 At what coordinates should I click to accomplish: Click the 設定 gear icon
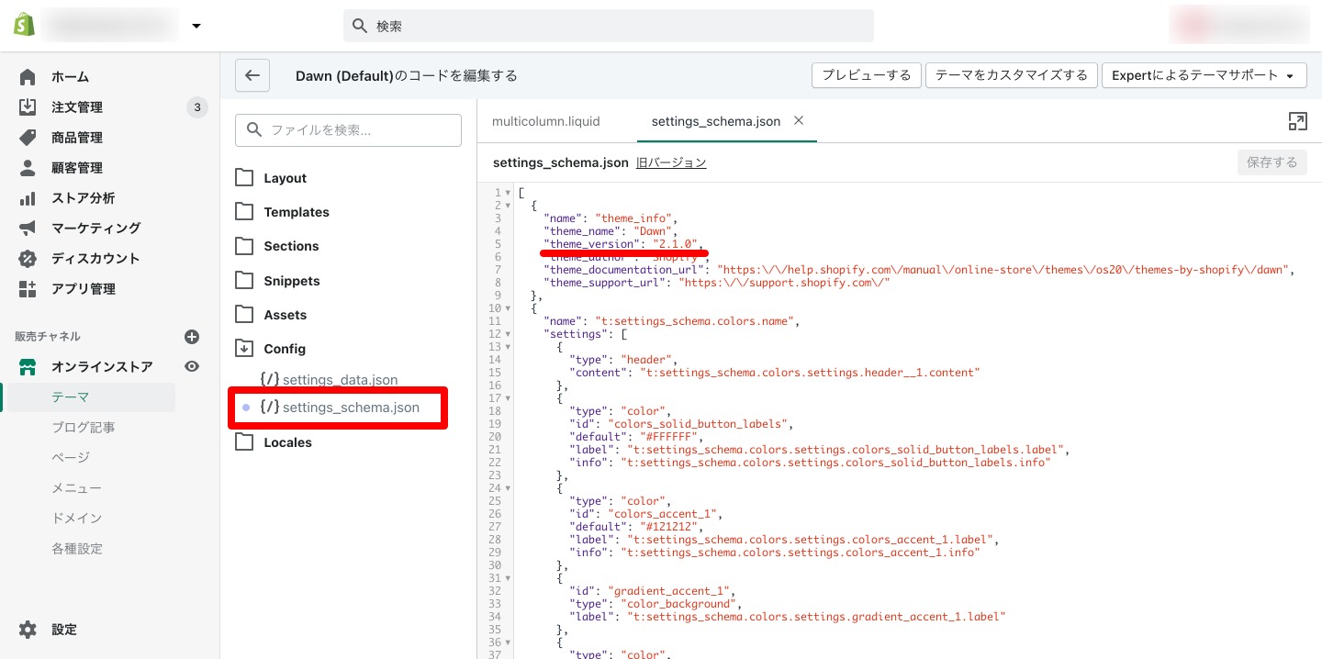coord(28,630)
